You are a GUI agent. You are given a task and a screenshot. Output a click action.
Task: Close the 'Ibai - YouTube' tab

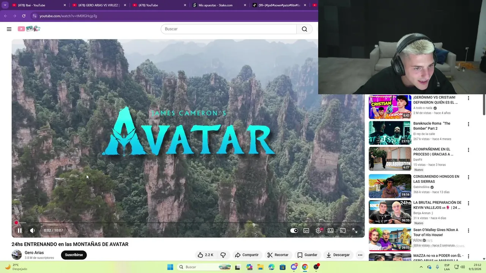tap(65, 5)
